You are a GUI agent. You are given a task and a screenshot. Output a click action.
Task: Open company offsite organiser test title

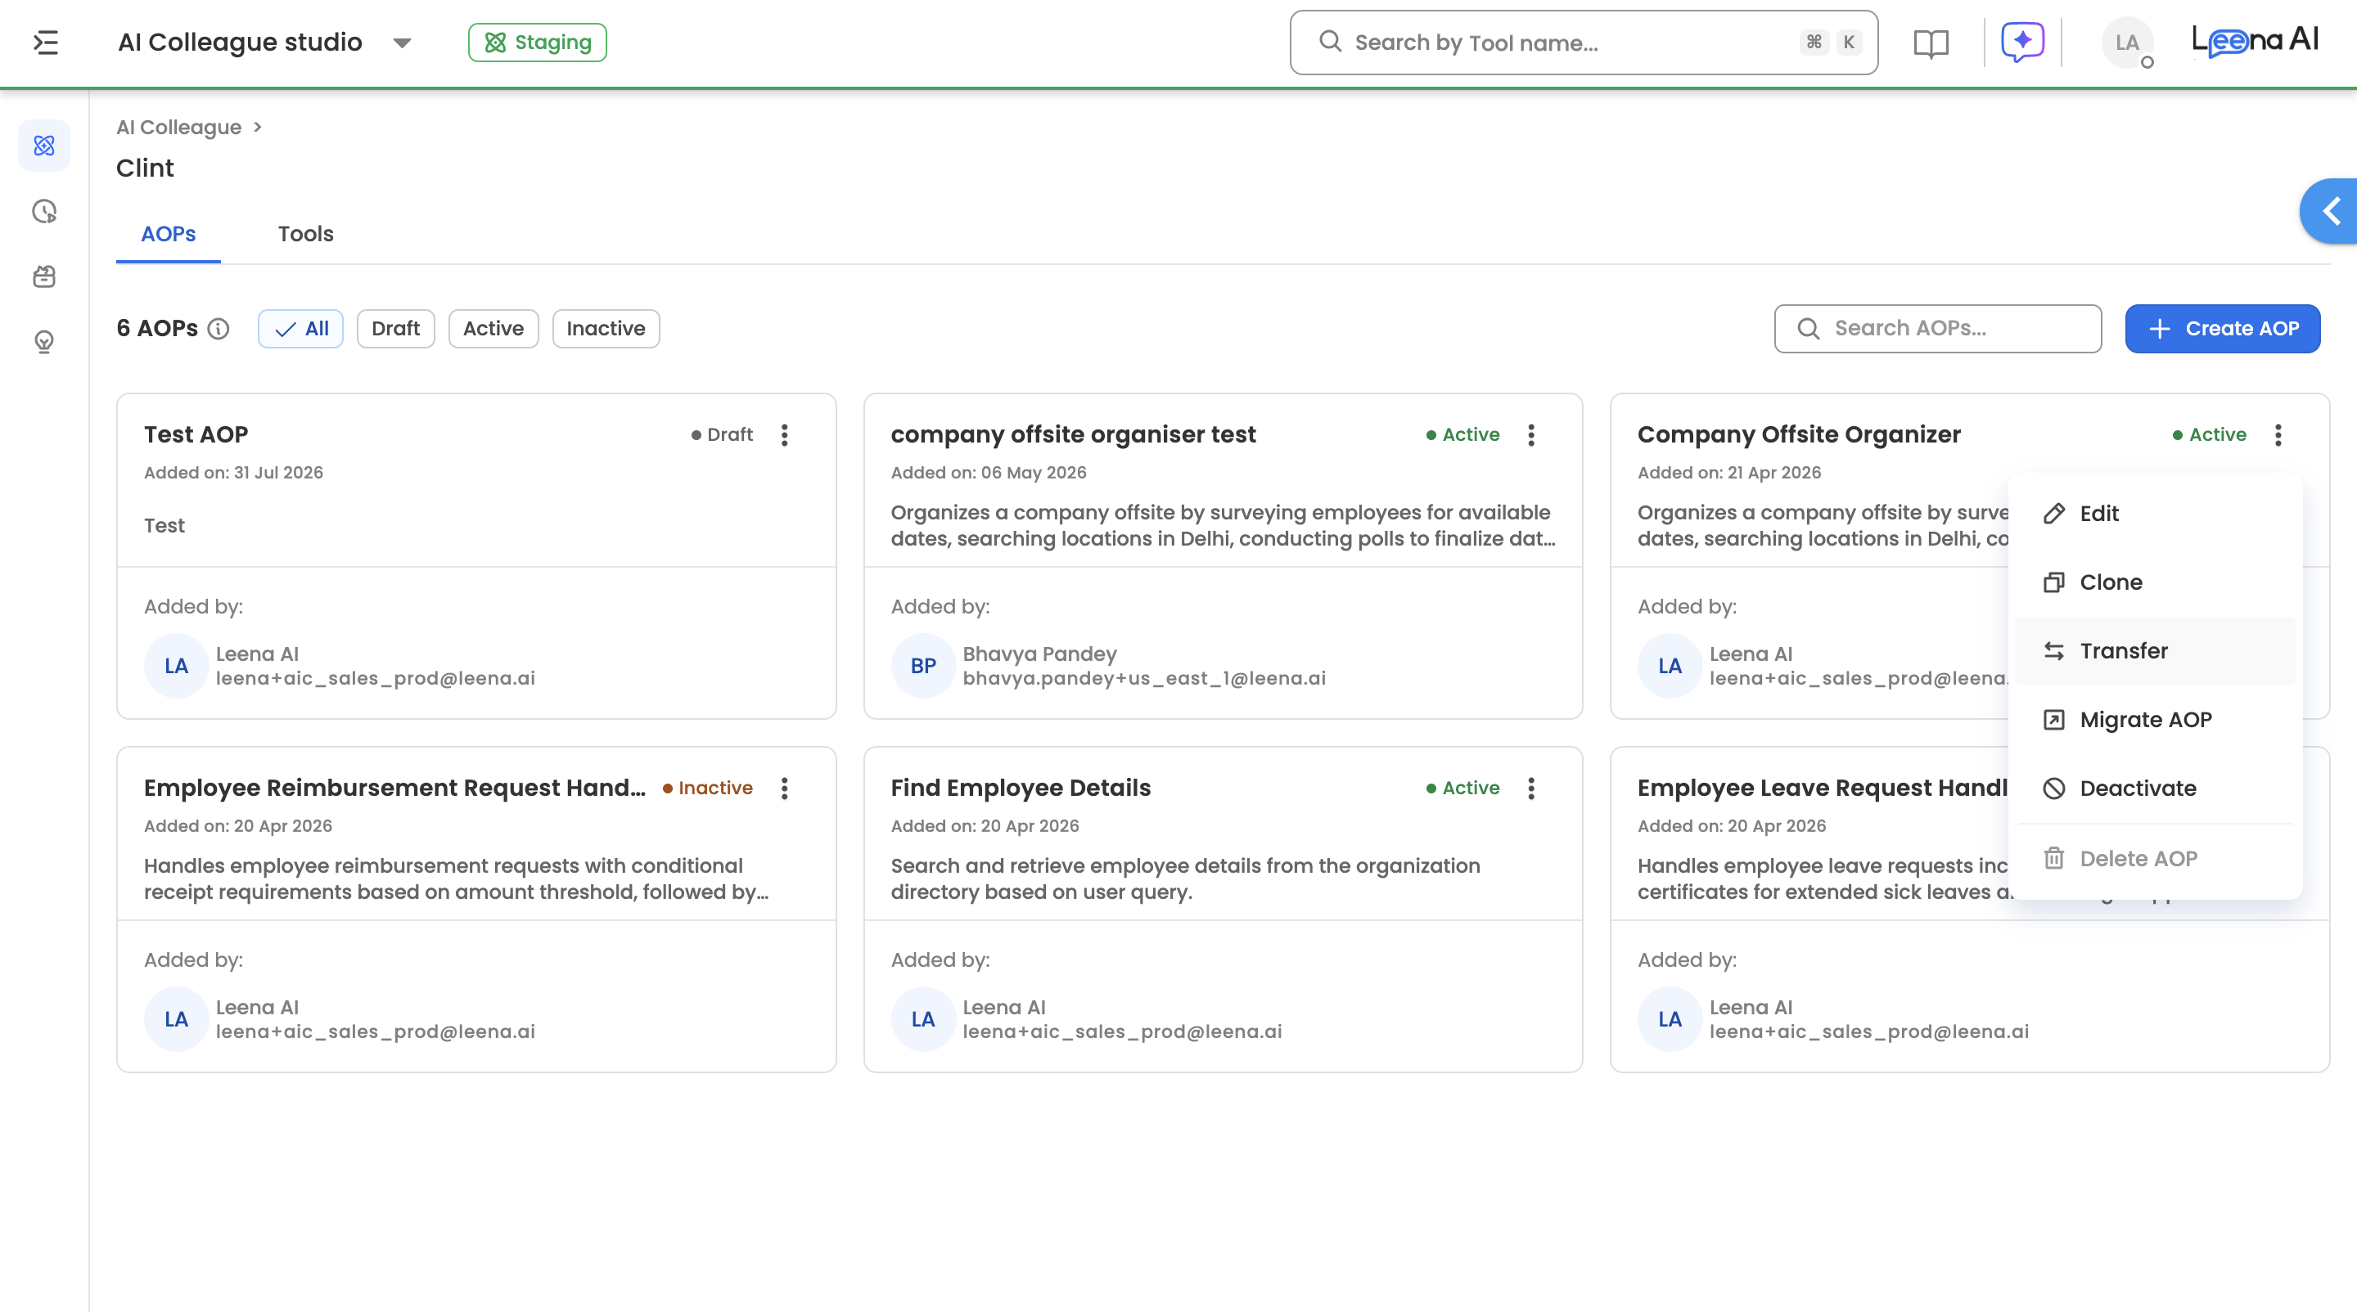tap(1073, 434)
